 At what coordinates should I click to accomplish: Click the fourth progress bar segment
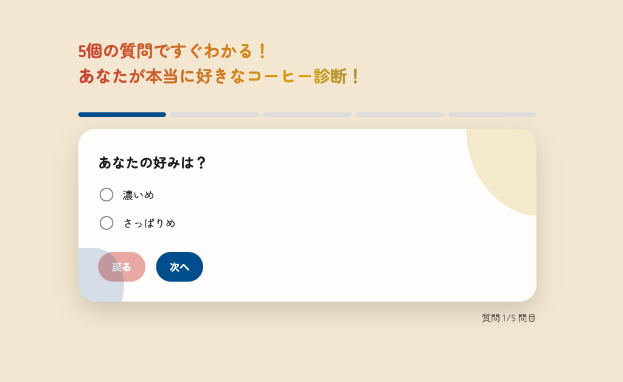[x=400, y=114]
